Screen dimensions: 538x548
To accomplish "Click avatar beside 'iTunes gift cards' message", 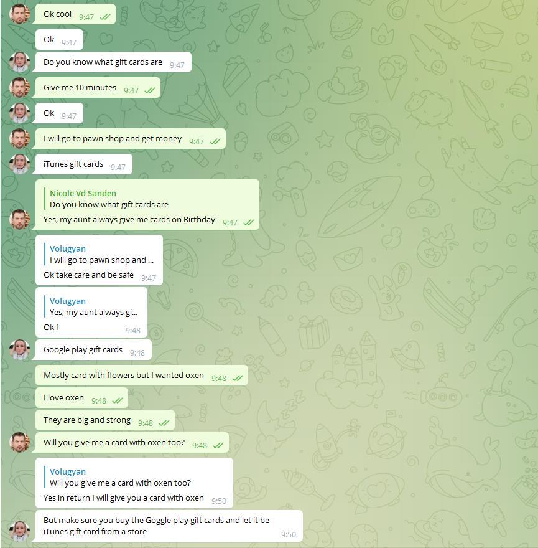I will click(19, 164).
